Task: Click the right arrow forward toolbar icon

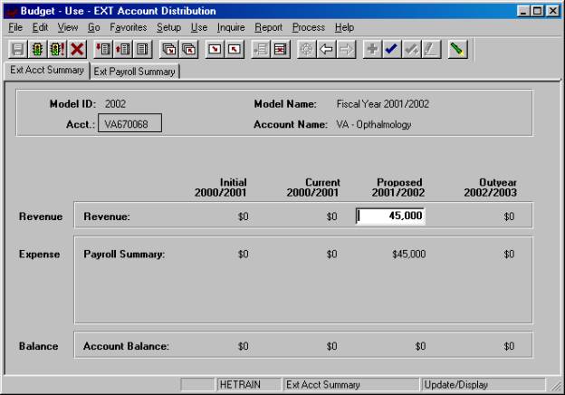Action: coord(346,49)
